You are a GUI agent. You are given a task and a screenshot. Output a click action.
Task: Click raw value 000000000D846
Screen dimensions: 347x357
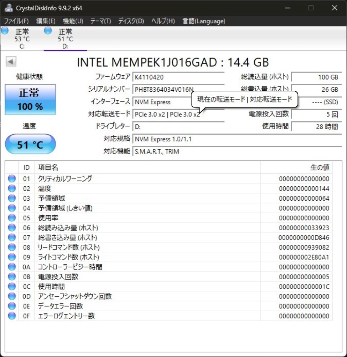[304, 237]
